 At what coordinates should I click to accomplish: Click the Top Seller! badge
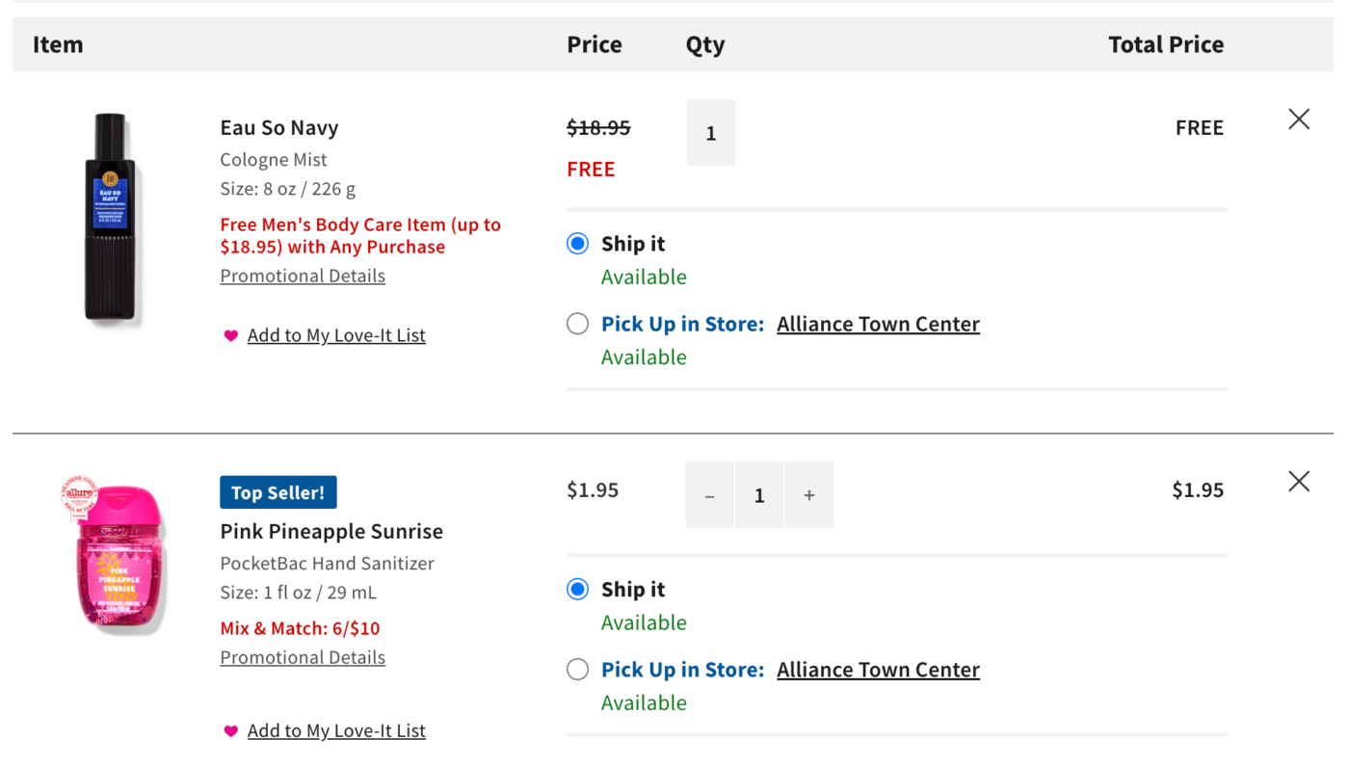coord(278,491)
